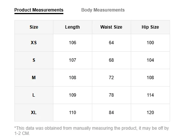The width and height of the screenshot is (186, 139).
Task: Select the XL size row label
Action: pyautogui.click(x=34, y=113)
